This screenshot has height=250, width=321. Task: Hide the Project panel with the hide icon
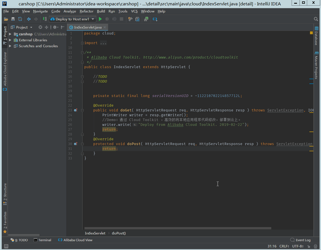pos(63,27)
